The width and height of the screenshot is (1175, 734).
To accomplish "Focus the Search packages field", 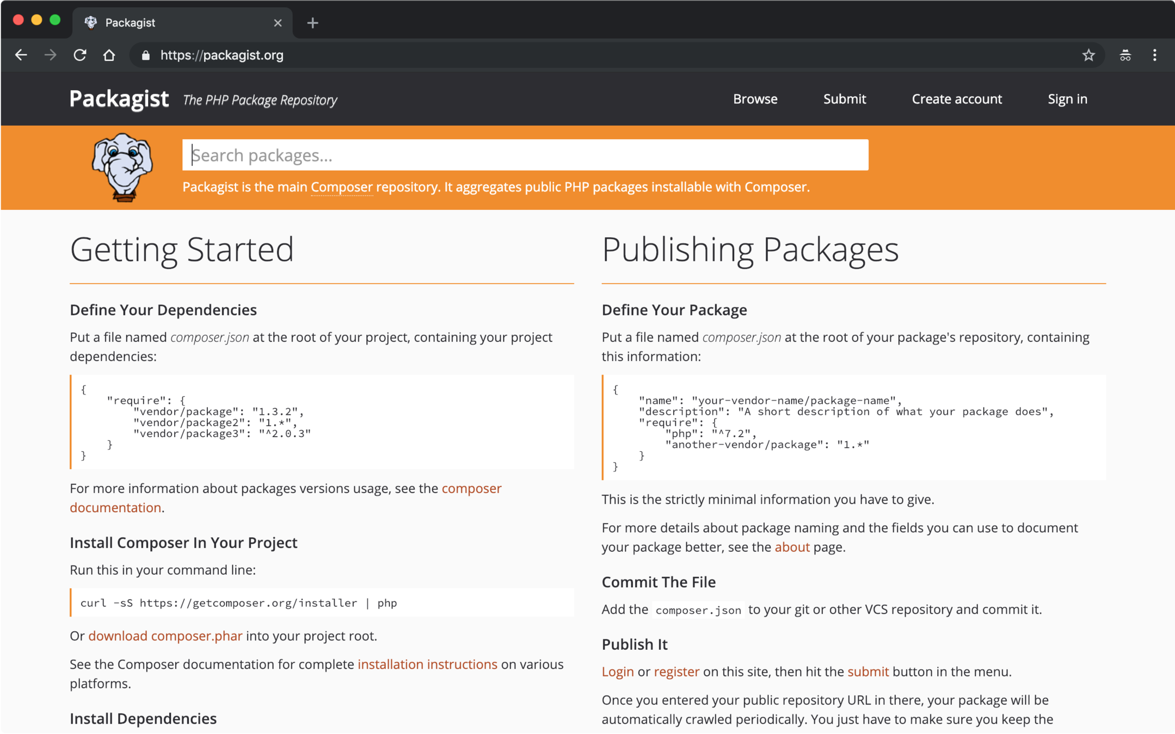I will [525, 155].
